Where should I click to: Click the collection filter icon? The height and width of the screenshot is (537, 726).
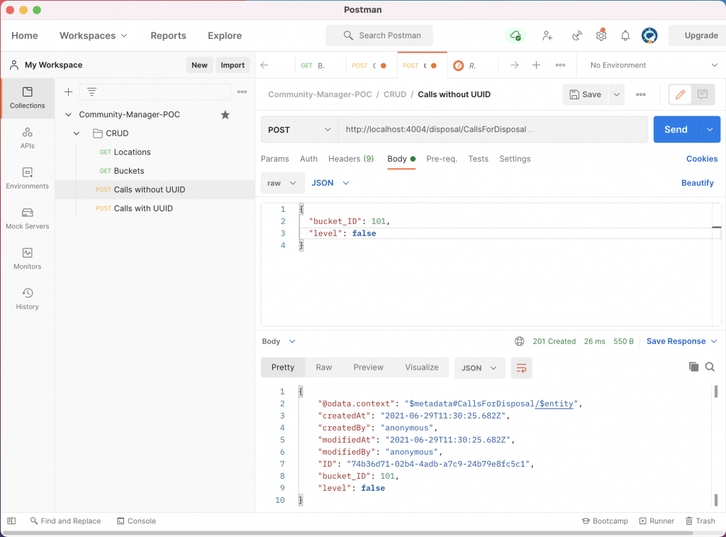click(x=91, y=92)
